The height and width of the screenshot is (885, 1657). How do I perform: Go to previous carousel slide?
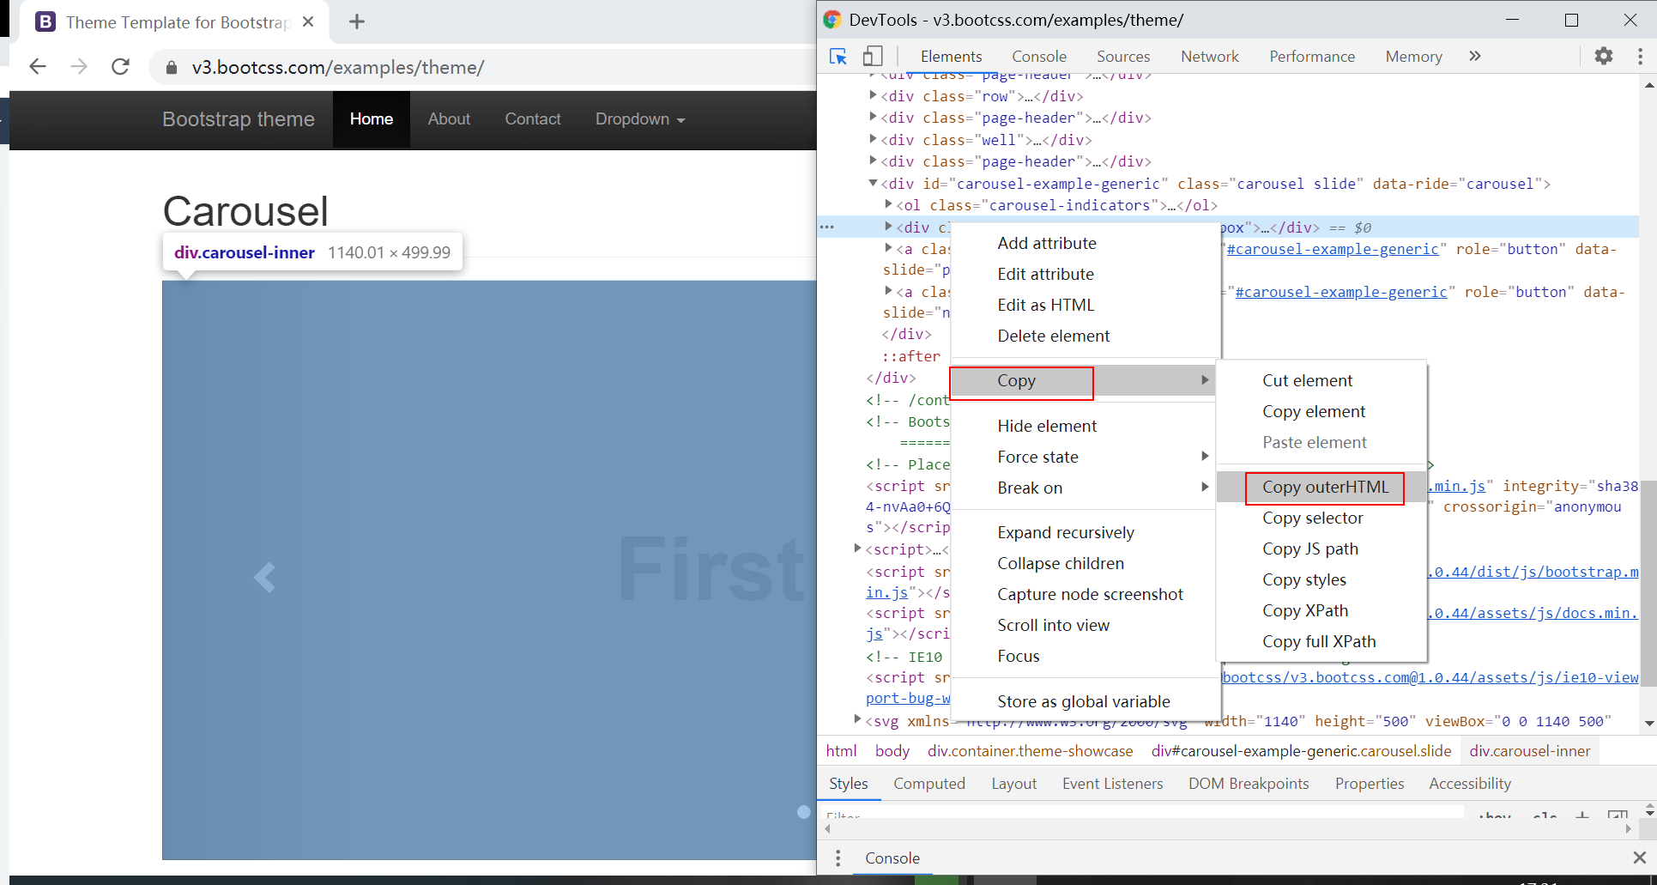[x=264, y=578]
